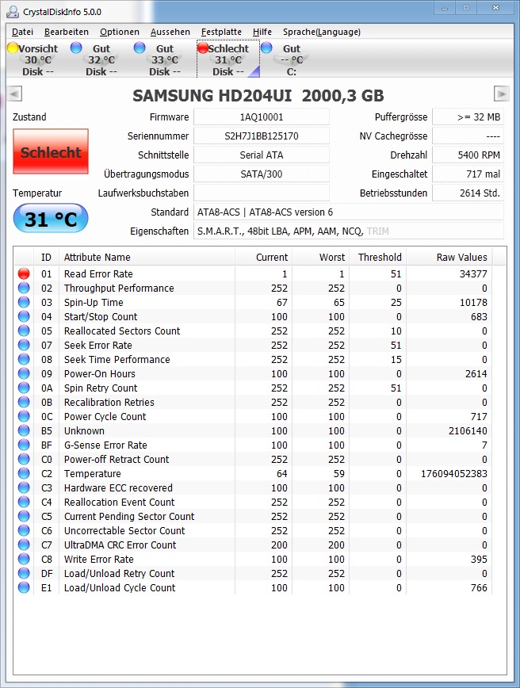The width and height of the screenshot is (520, 688).
Task: Click the status icon of Current Pending Sector Count
Action: pos(24,516)
